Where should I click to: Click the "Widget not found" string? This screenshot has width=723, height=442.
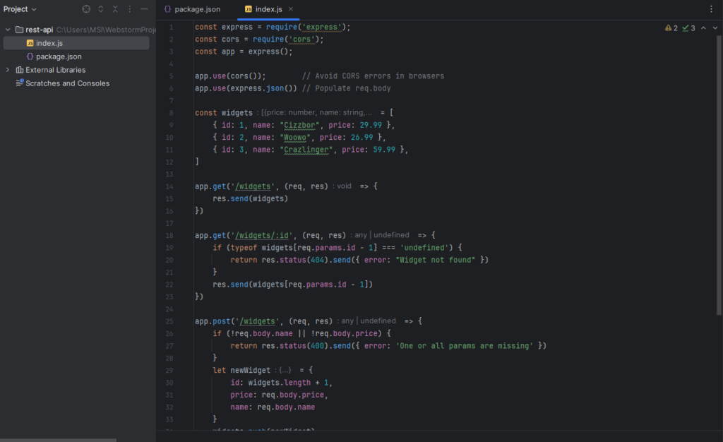pos(435,260)
